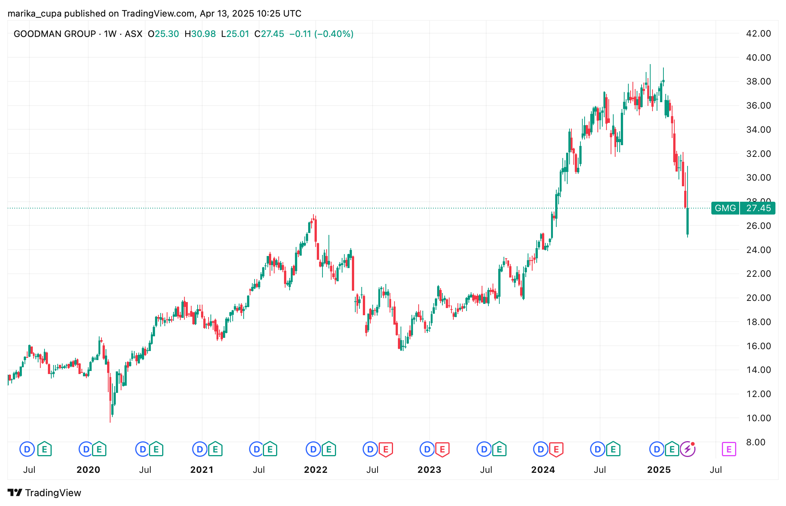Click the open value O25.30

coord(163,34)
